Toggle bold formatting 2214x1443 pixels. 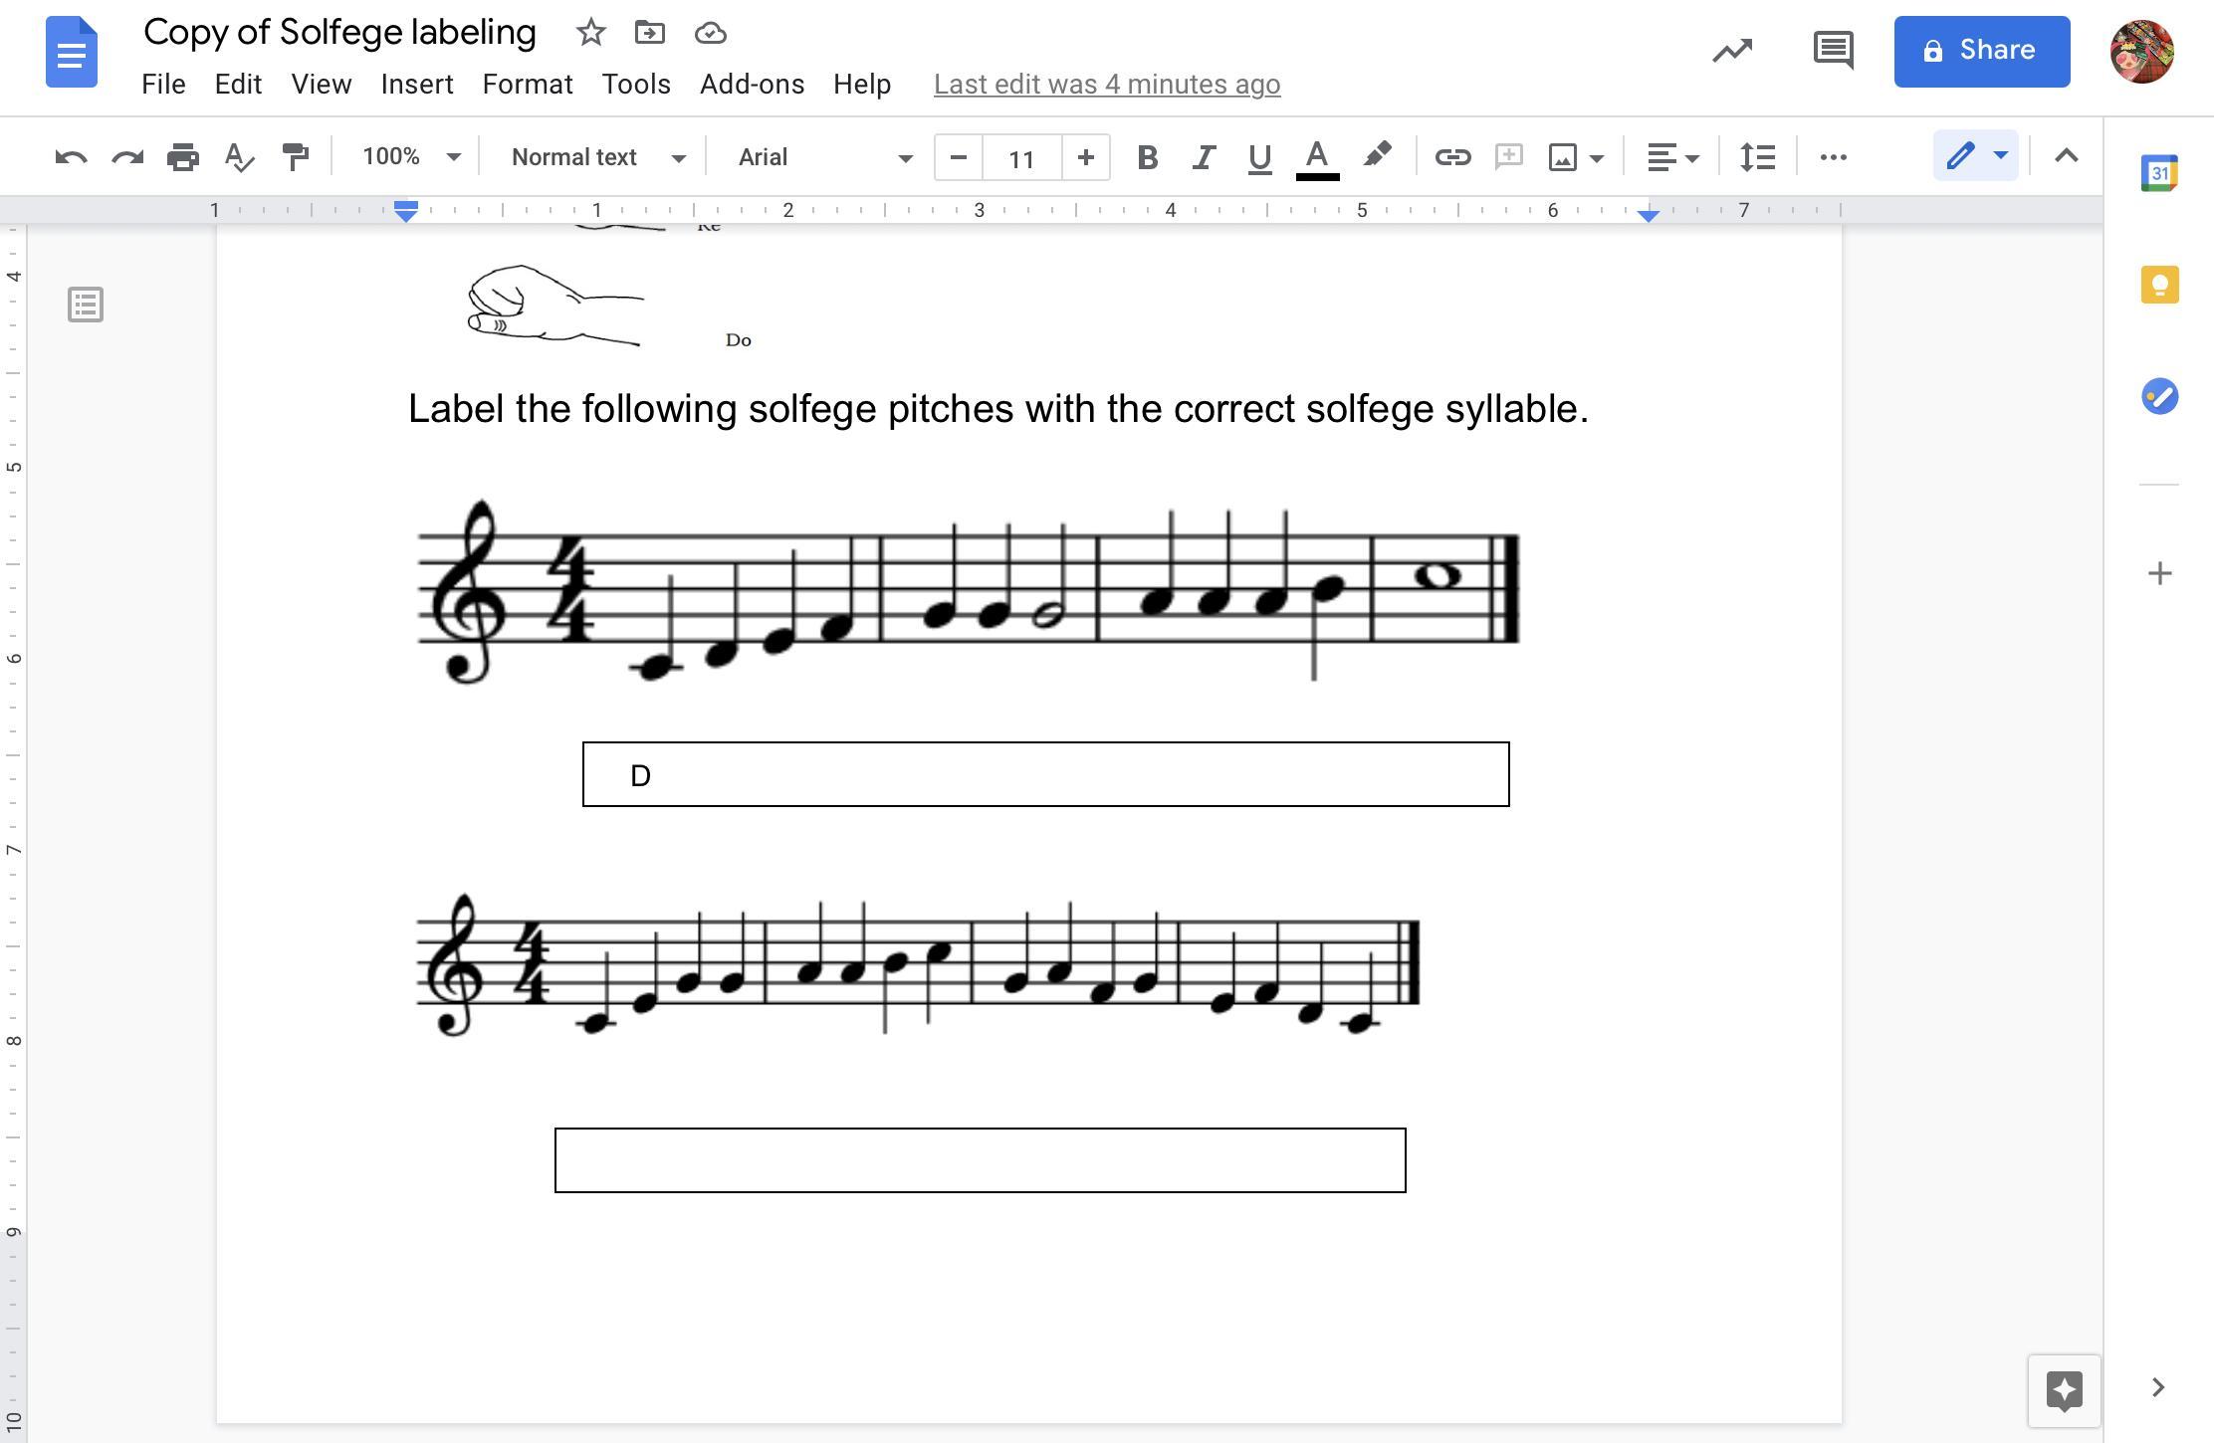1147,157
